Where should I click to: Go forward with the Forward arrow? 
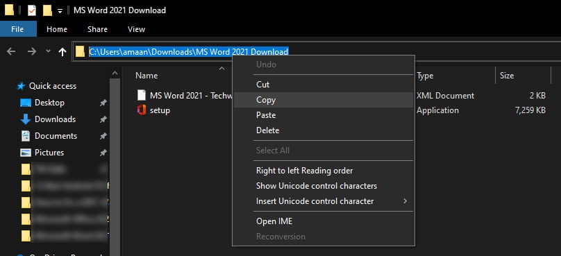32,52
